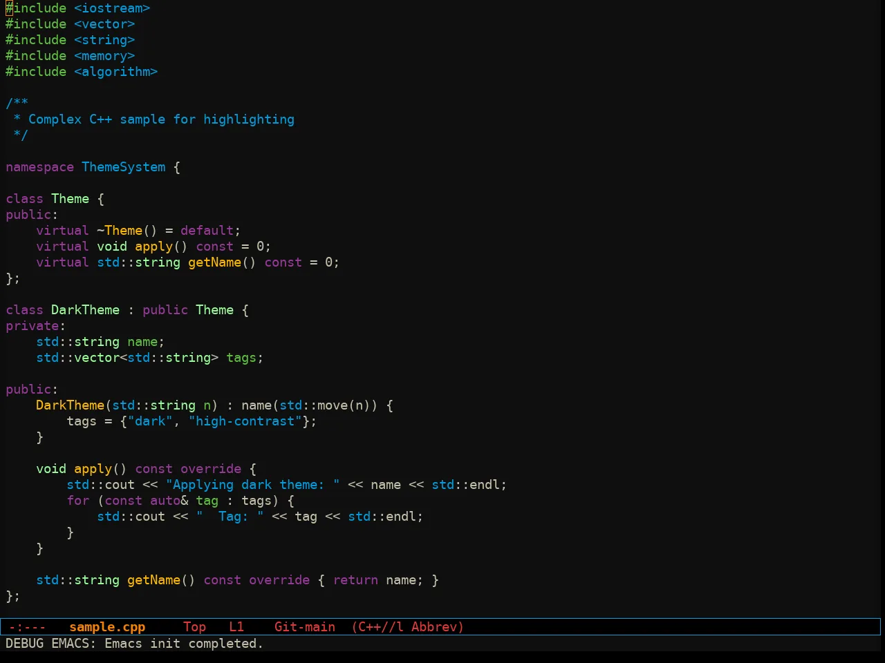Click the '~Theme' destructor name

120,231
